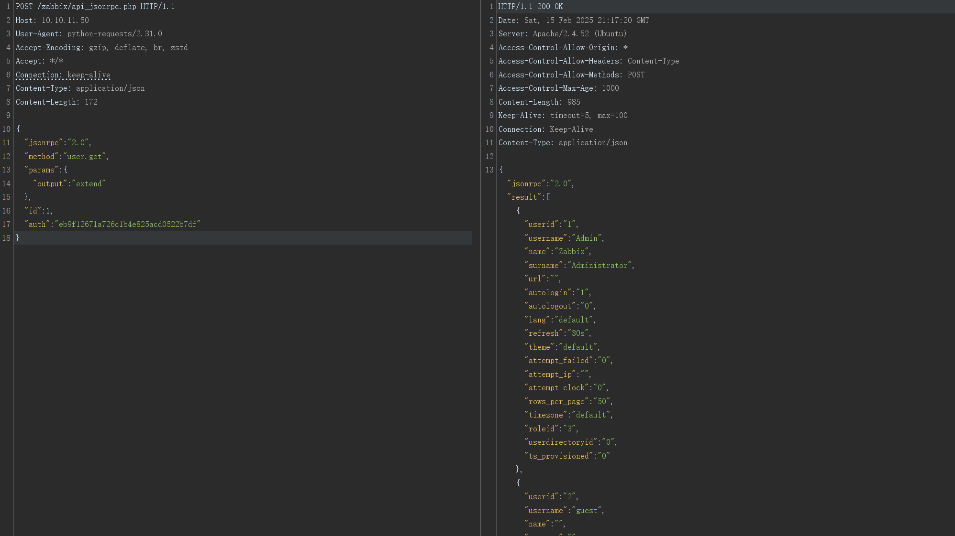Click the Connection: keep-alive request header
The image size is (955, 536).
coord(63,75)
